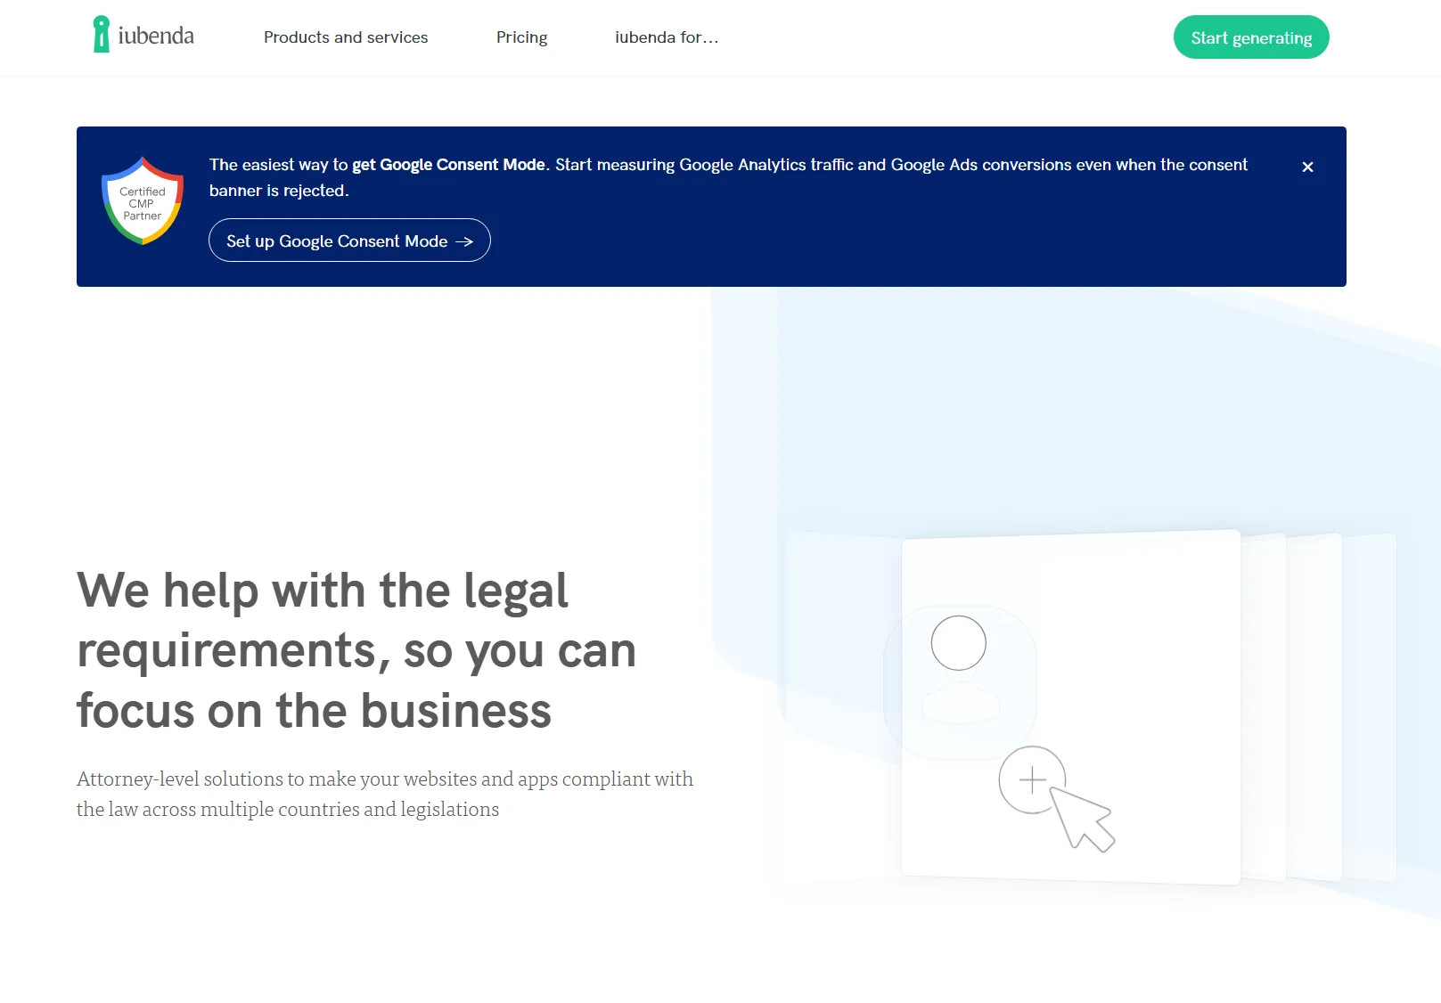Select Pricing in the navigation

pyautogui.click(x=521, y=37)
